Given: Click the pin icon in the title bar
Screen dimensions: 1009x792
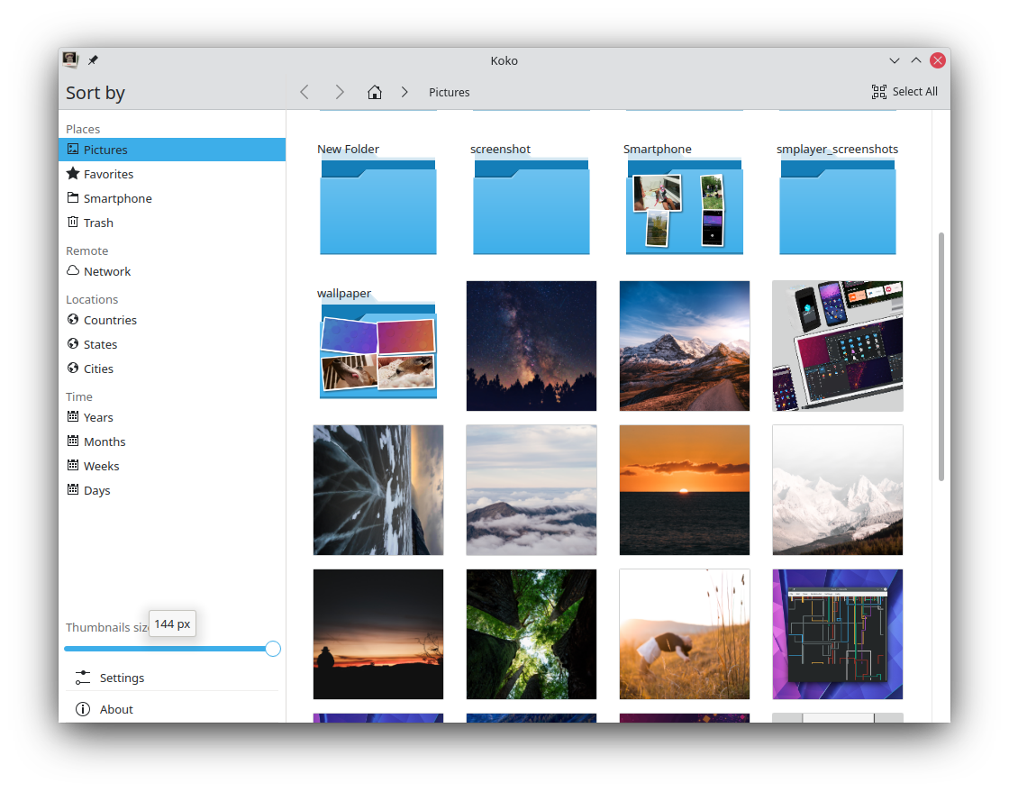Looking at the screenshot, I should click(x=93, y=60).
